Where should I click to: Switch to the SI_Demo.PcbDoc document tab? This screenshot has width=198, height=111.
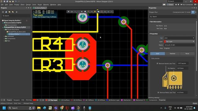(x=40, y=8)
